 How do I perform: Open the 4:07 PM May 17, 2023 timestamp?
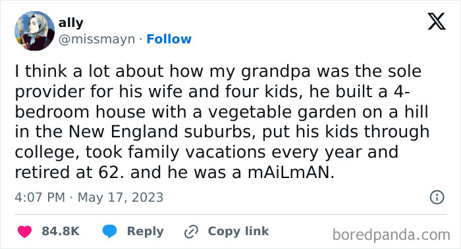[x=89, y=197]
